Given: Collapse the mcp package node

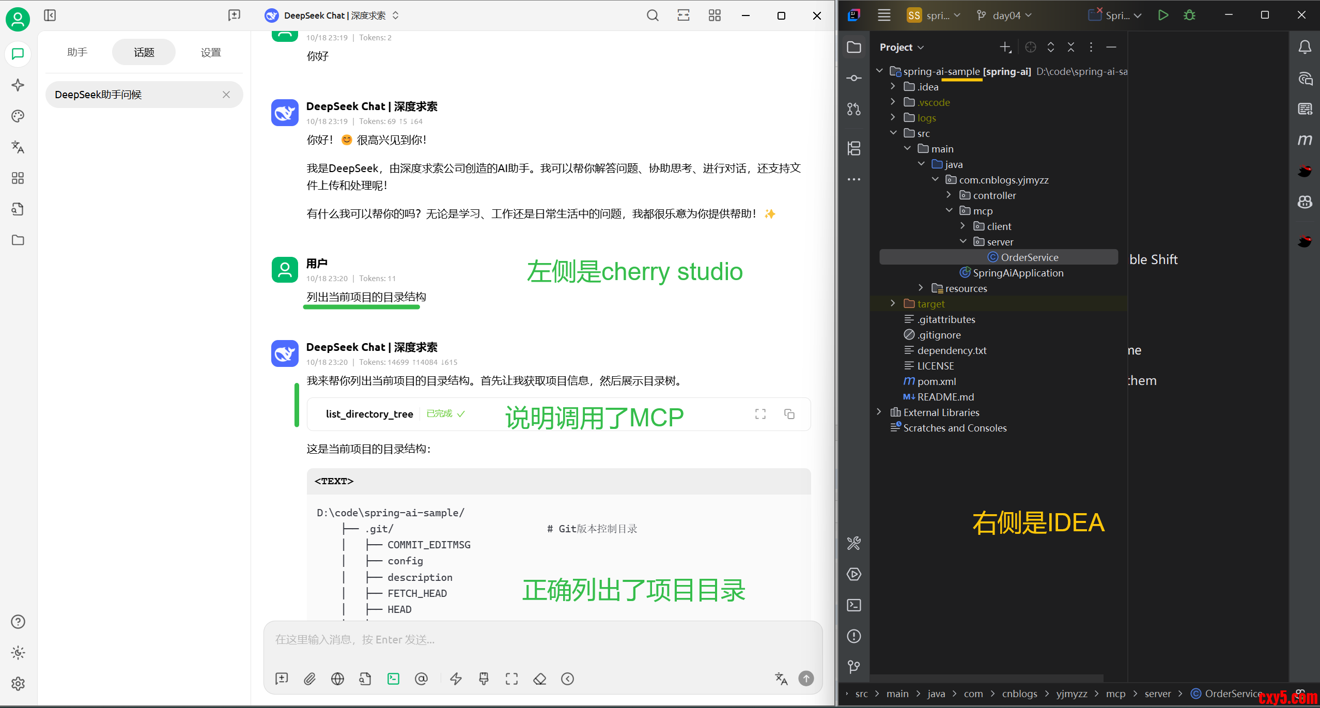Looking at the screenshot, I should pos(949,210).
